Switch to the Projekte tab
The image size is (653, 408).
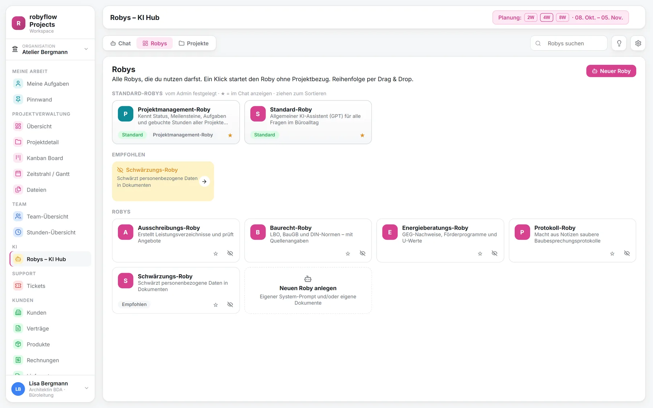tap(194, 43)
